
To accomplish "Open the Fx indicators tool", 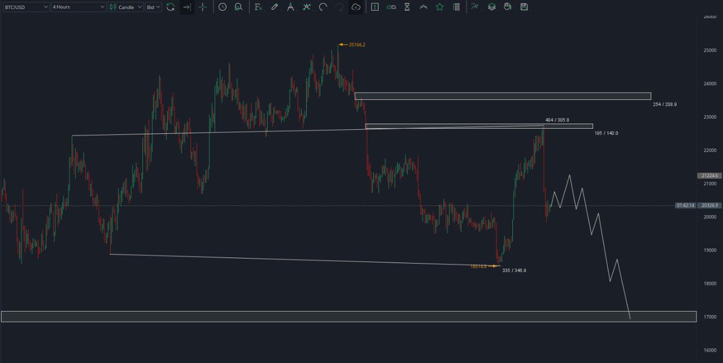I will click(258, 7).
